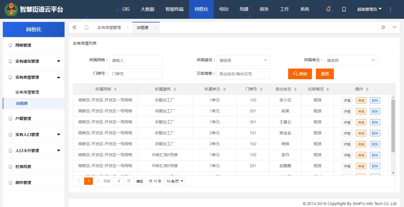Focus the 万能搜索 input field
Image resolution: width=404 pixels, height=207 pixels.
point(243,74)
